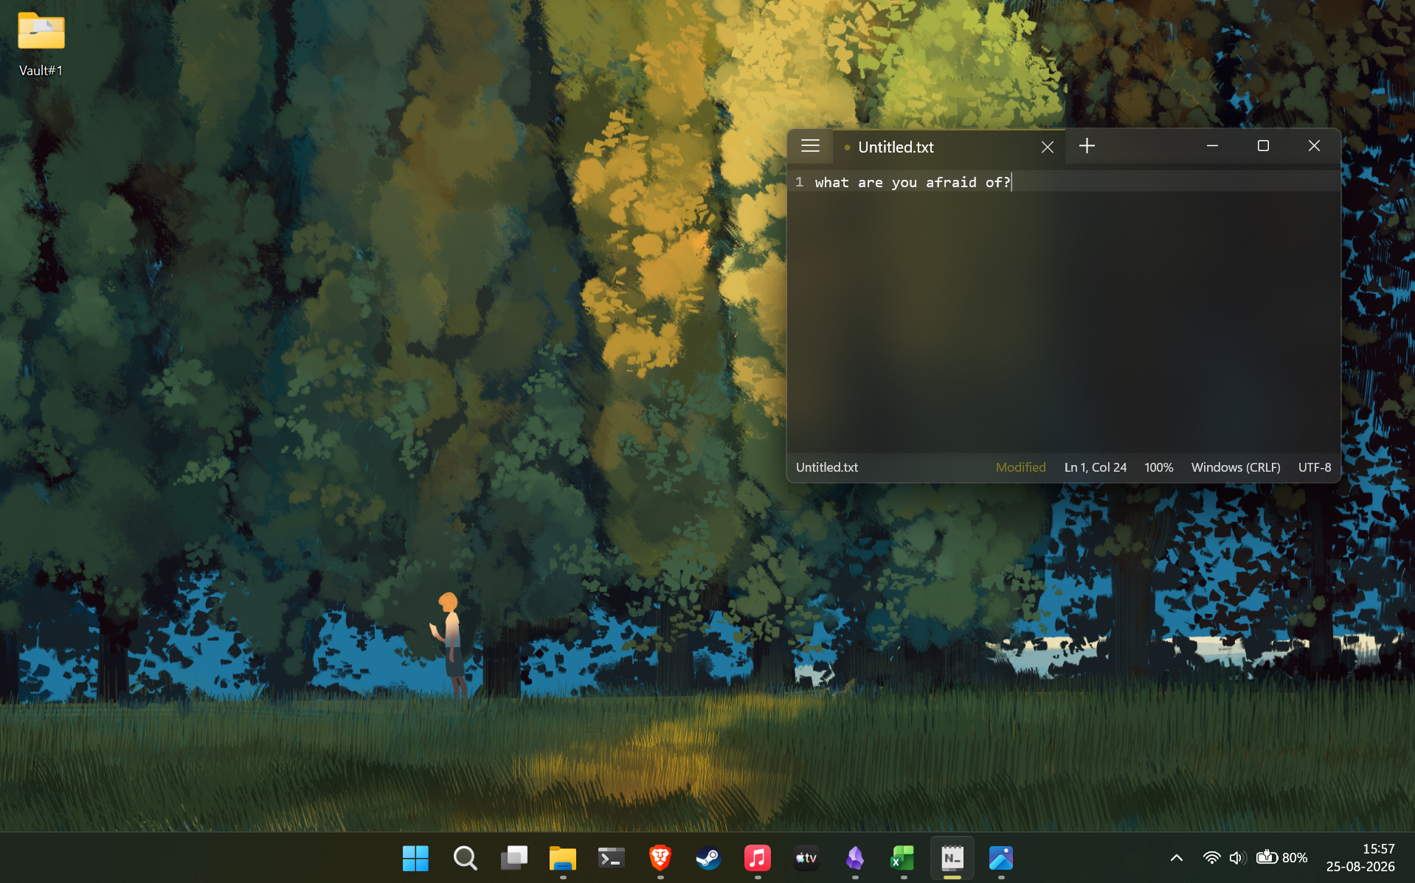1415x883 pixels.
Task: Click the Untitled.txt file name in status bar
Action: coord(827,467)
